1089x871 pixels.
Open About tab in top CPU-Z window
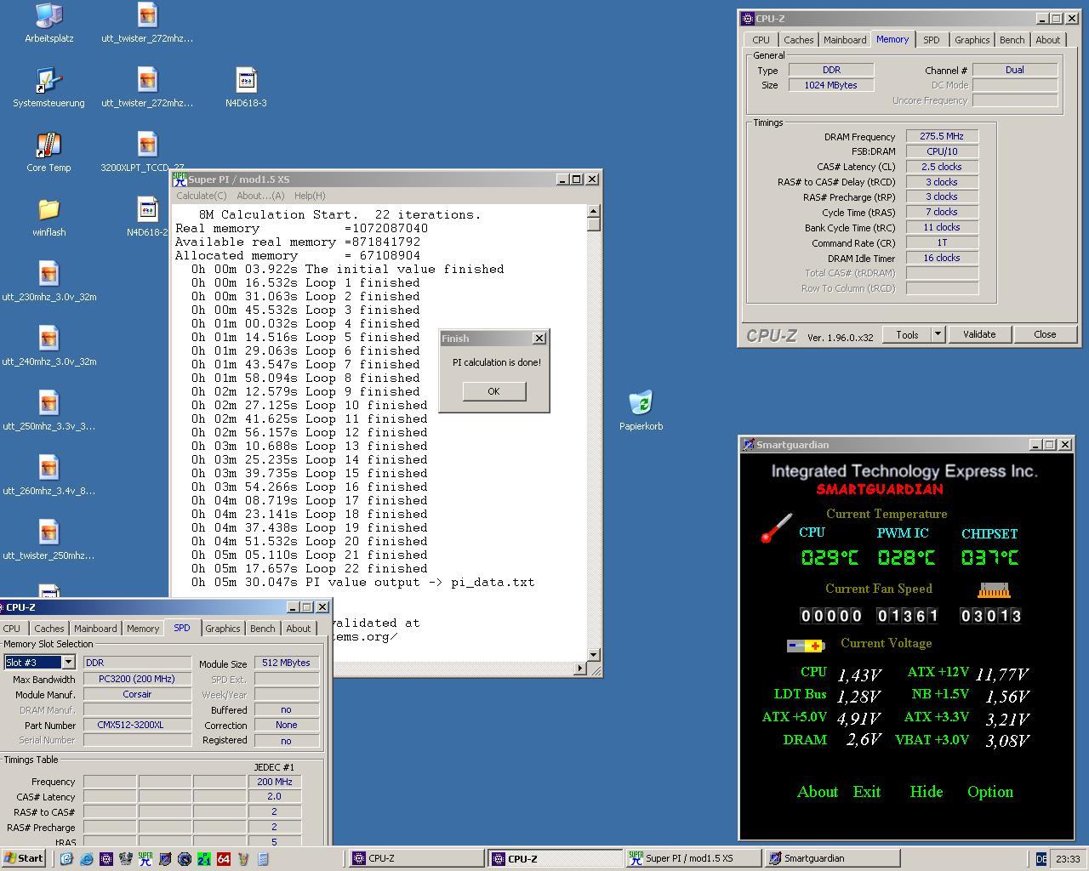[x=1047, y=40]
